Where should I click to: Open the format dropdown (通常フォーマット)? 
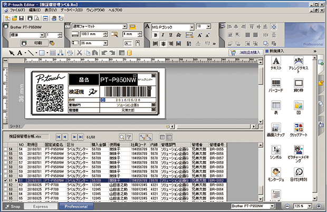pyautogui.click(x=124, y=26)
